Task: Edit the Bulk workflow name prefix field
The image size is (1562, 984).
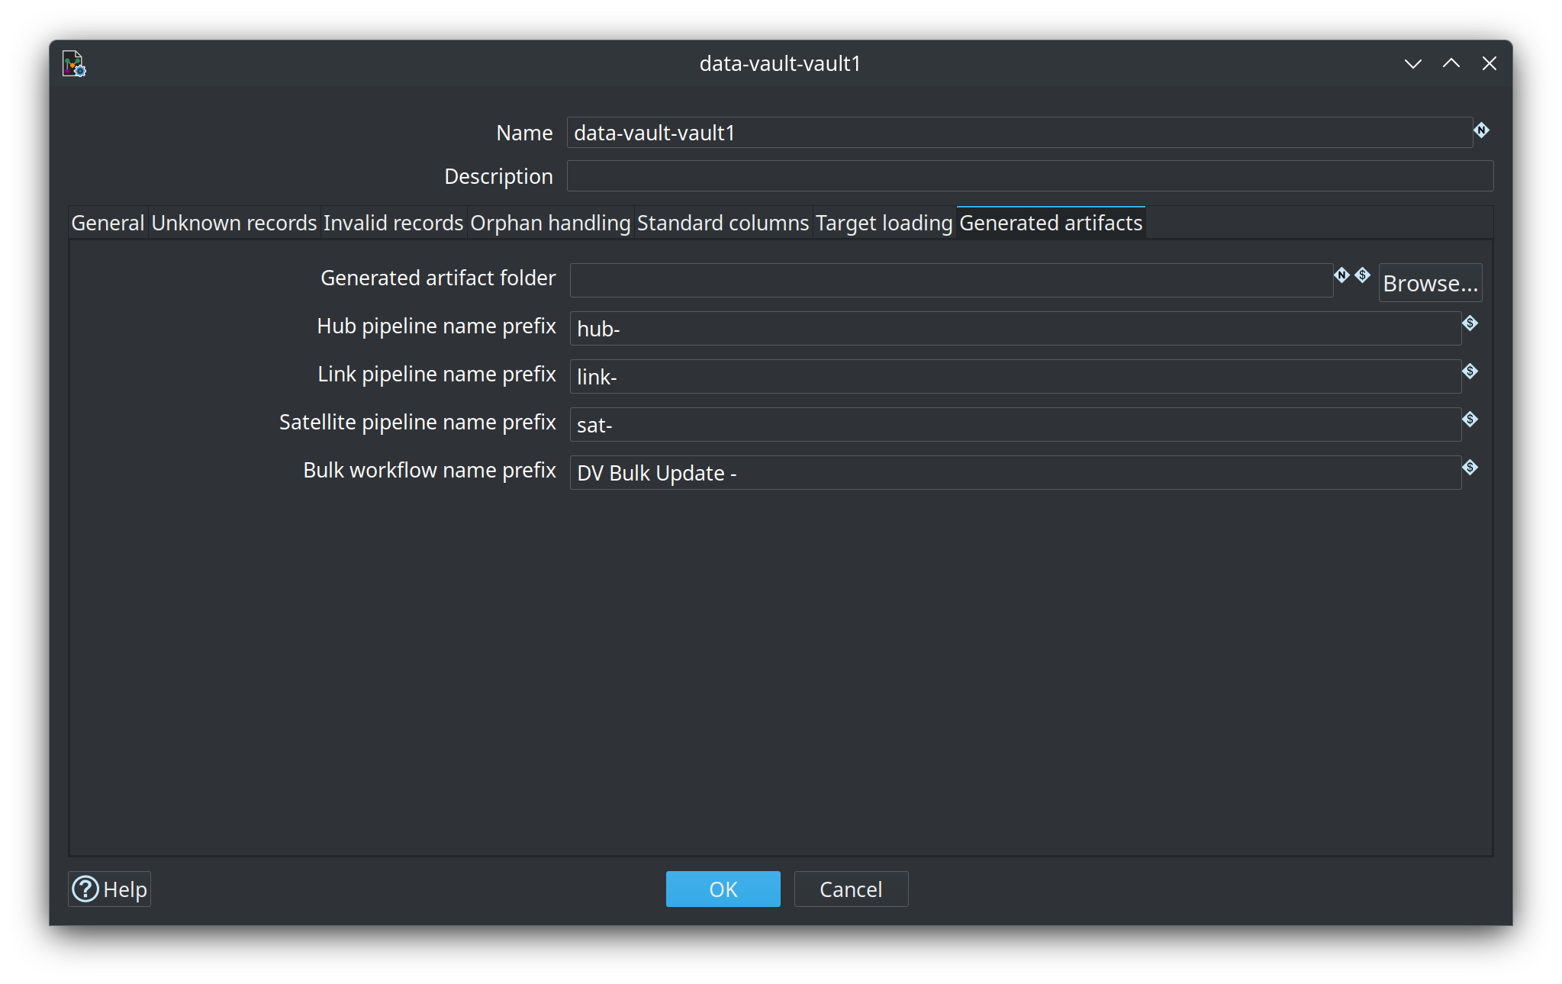Action: 1016,473
